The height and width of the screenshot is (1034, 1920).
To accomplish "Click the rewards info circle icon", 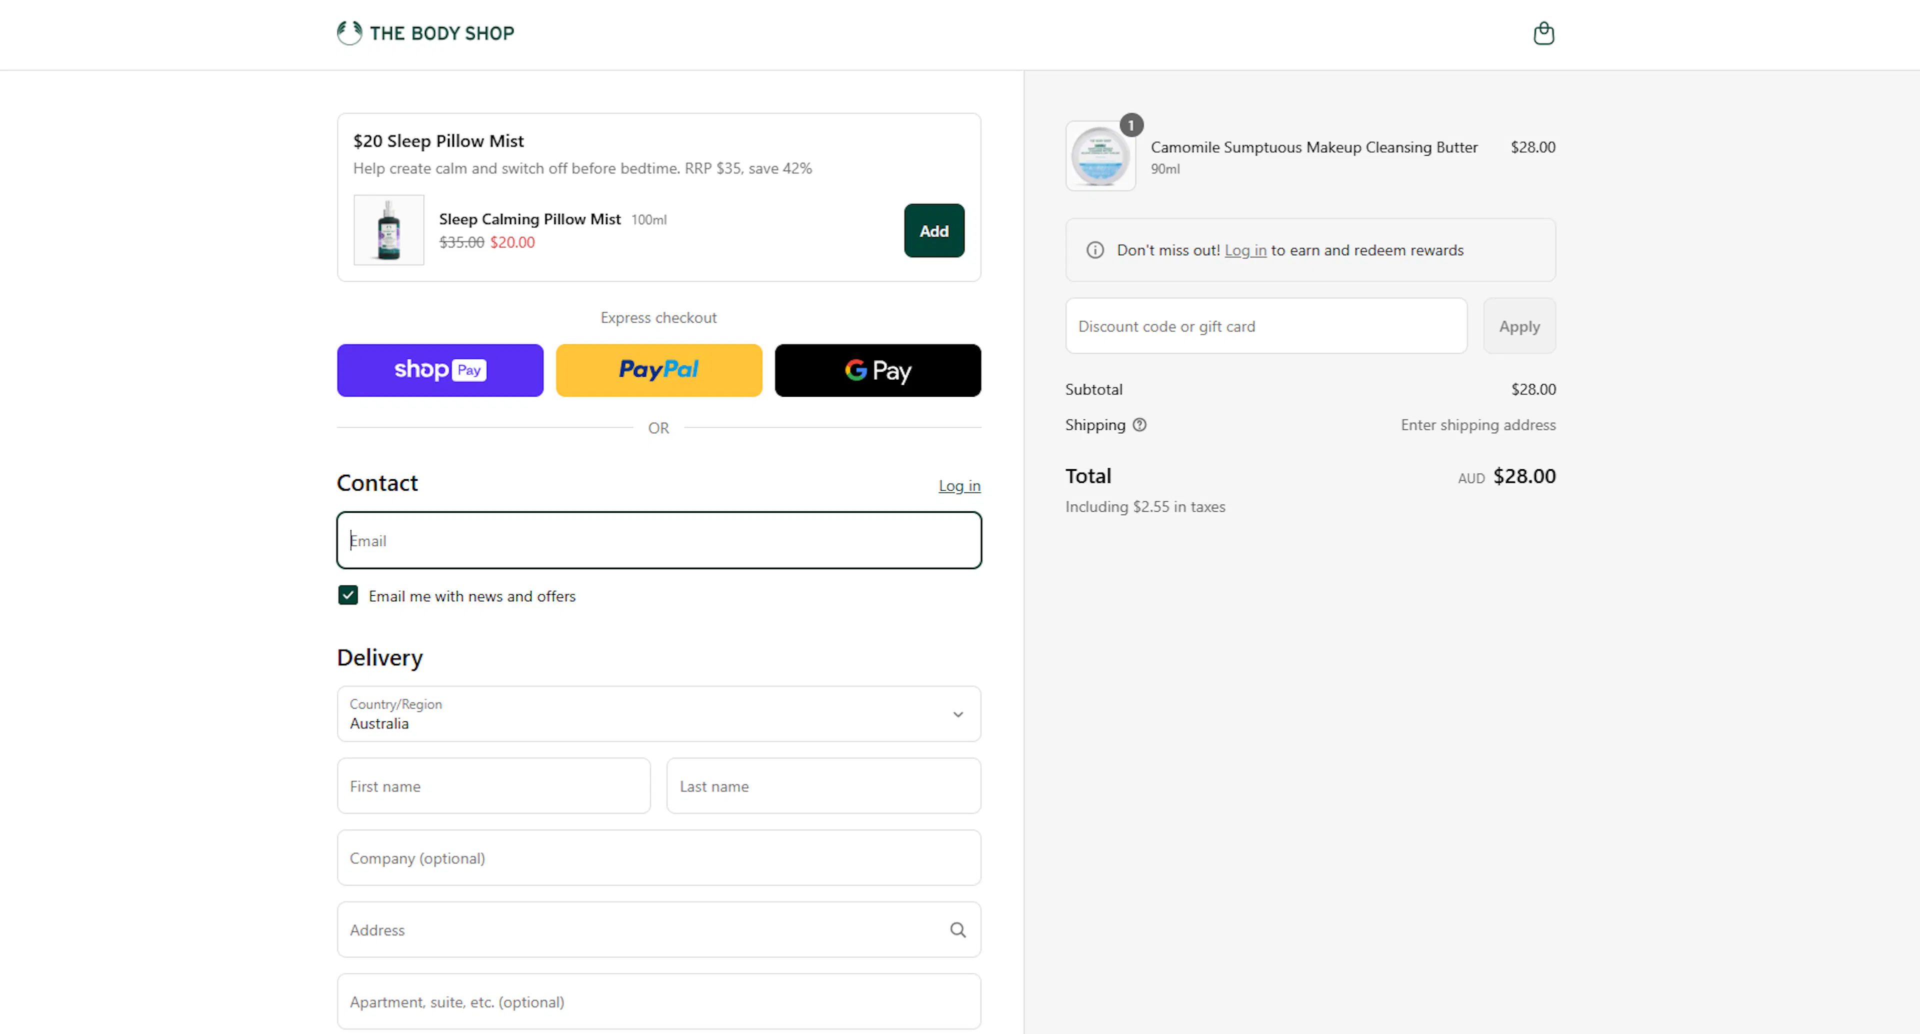I will (1095, 251).
